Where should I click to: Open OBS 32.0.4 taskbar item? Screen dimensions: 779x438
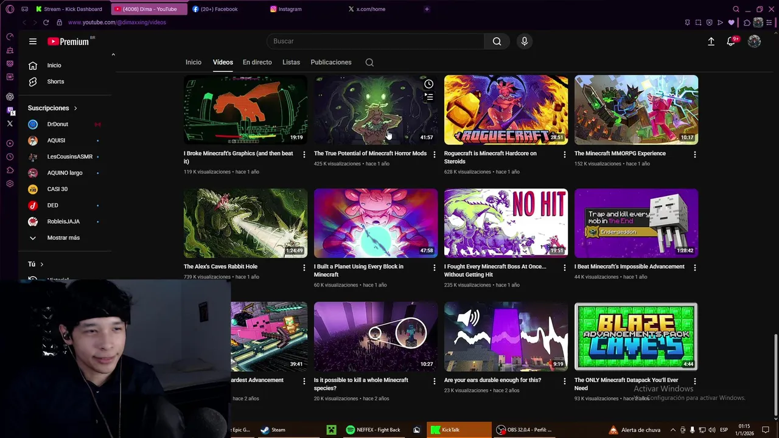coord(523,429)
